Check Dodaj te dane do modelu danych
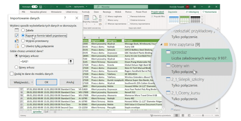Image resolution: width=241 pixels, height=121 pixels. pyautogui.click(x=12, y=74)
